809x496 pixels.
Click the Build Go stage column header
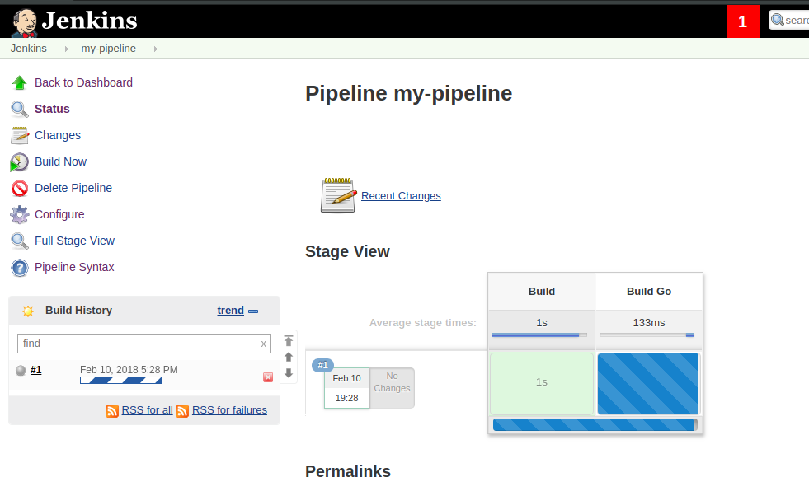tap(649, 292)
